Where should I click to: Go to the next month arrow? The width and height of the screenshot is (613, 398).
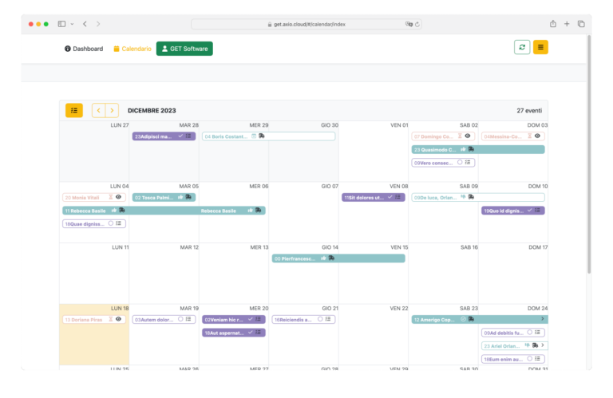(112, 110)
